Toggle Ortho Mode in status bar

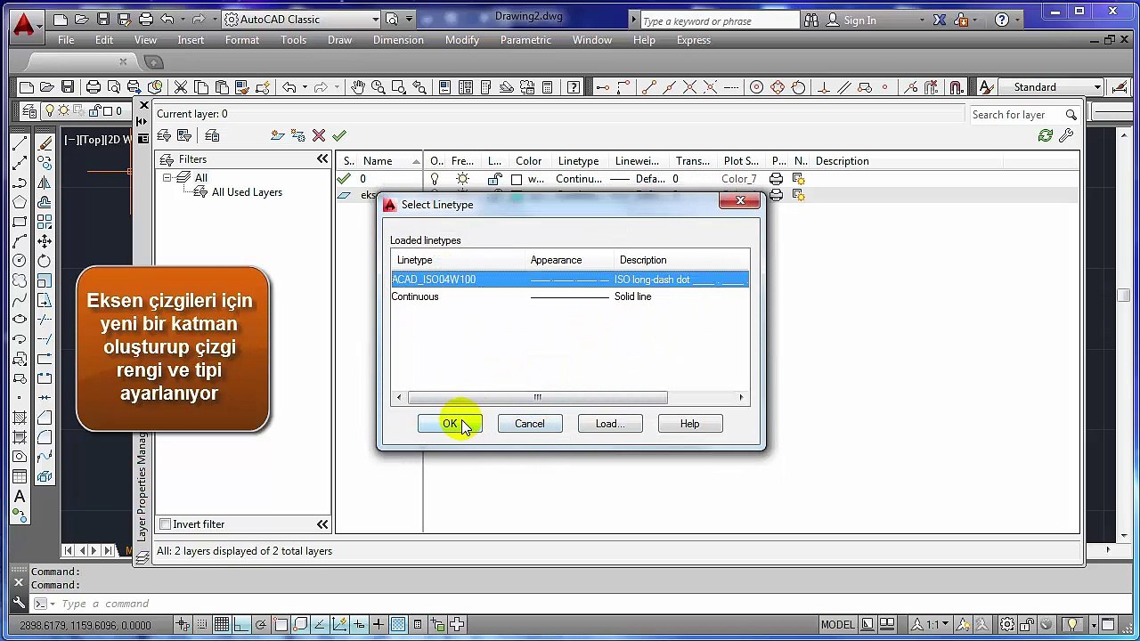(x=240, y=624)
